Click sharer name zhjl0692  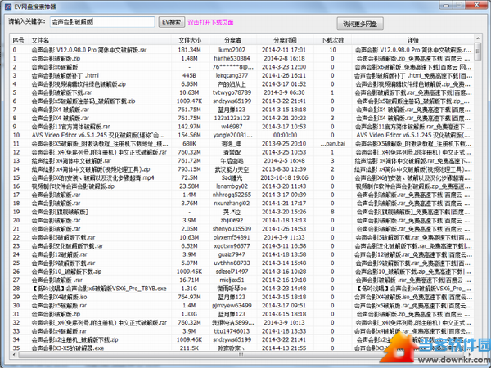[232, 220]
